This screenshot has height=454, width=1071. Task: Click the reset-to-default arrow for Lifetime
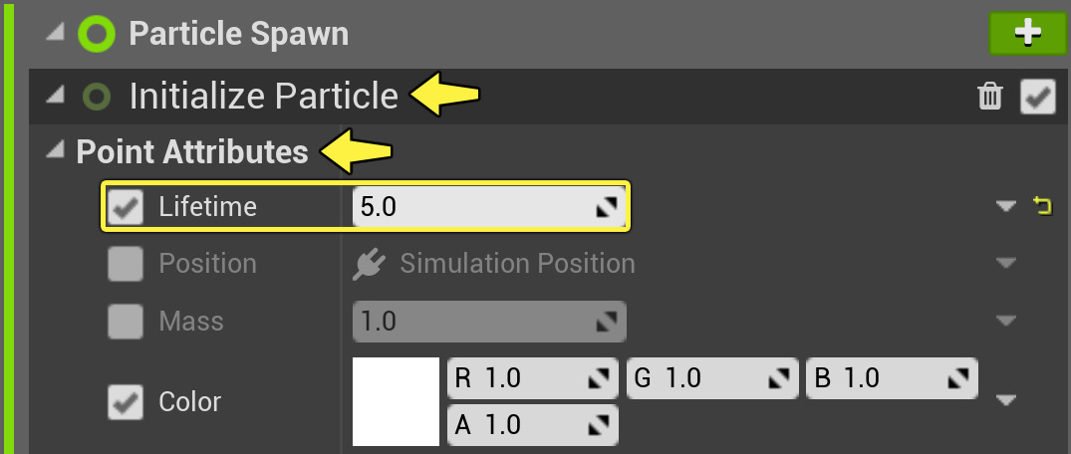click(x=1043, y=206)
